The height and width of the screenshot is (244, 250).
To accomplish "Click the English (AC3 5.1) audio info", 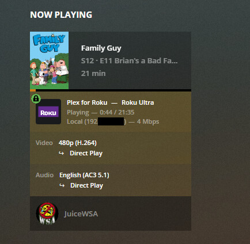I will coord(84,175).
